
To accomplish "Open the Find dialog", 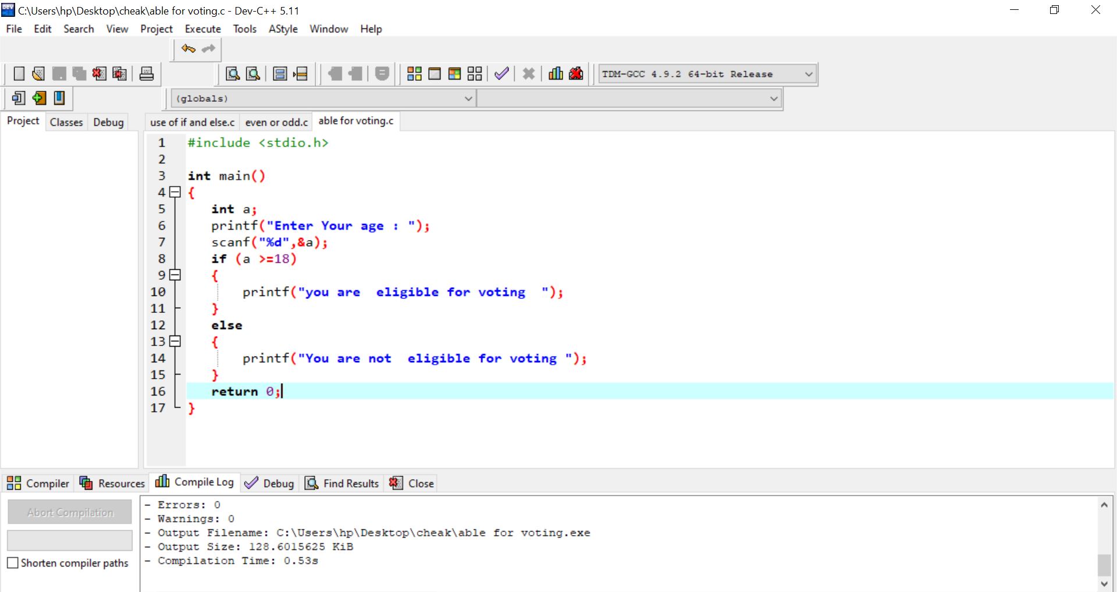I will pyautogui.click(x=232, y=73).
